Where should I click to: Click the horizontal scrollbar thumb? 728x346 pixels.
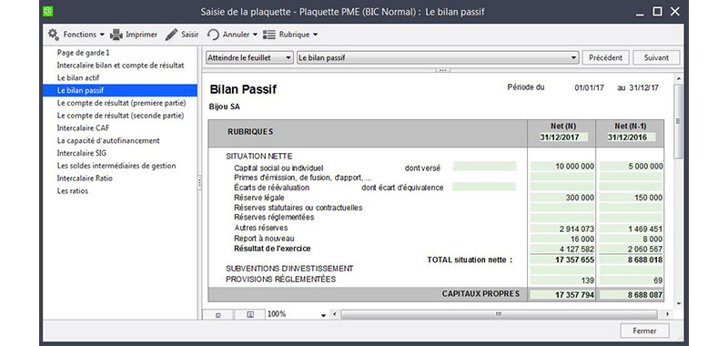(499, 314)
